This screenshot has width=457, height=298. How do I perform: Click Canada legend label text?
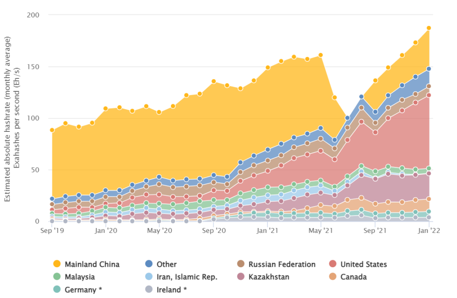[353, 277]
